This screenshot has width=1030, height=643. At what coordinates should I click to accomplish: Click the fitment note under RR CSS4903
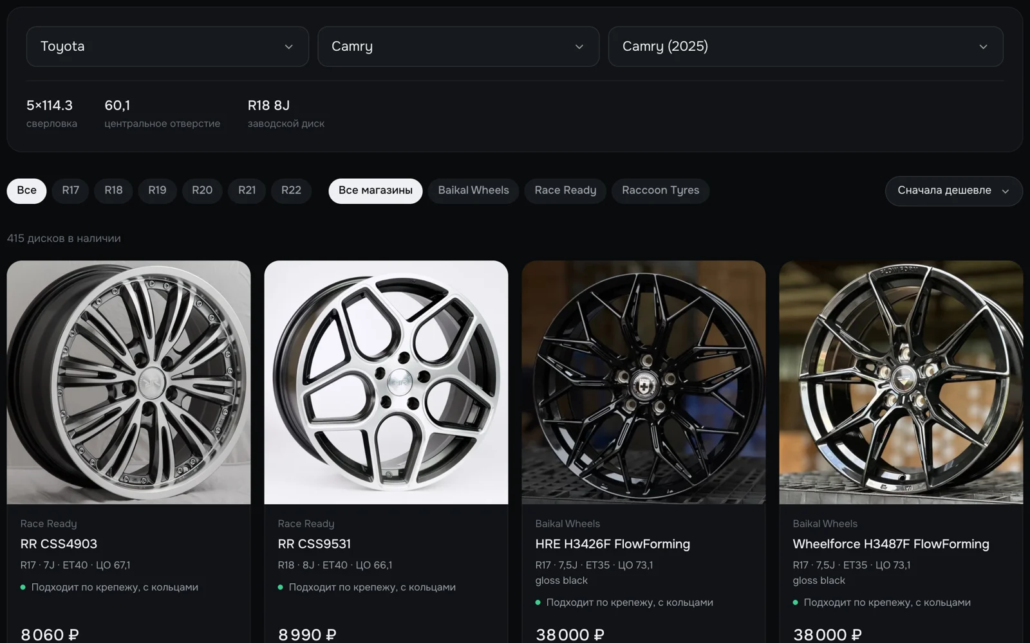[109, 587]
